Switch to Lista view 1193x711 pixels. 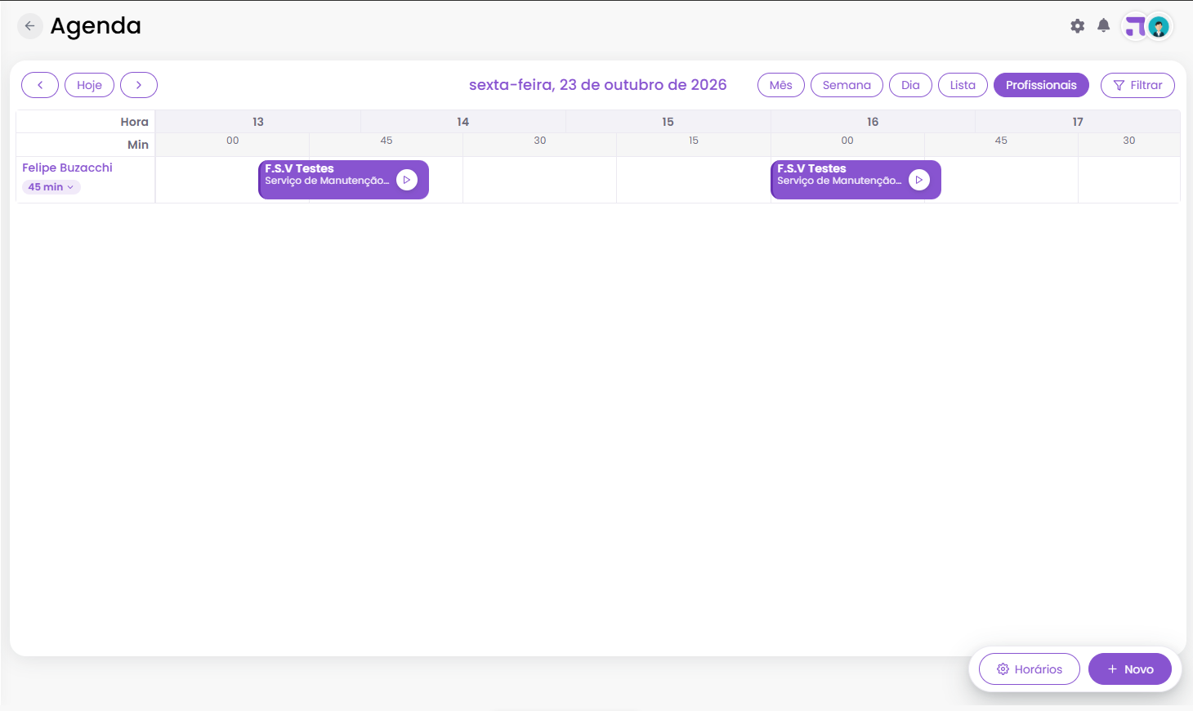(963, 85)
